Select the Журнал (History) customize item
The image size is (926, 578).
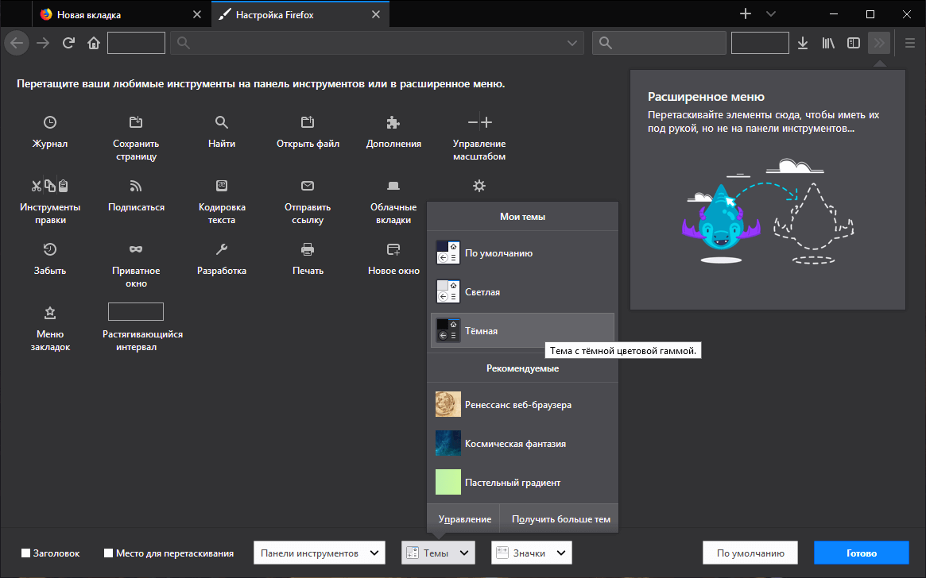49,131
